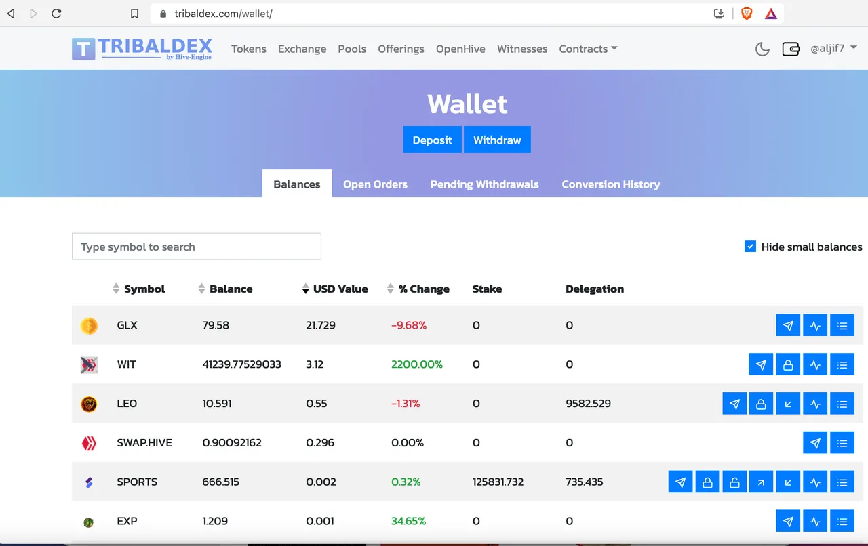Open SPORTS market chart icon
This screenshot has height=546, width=868.
click(x=815, y=482)
